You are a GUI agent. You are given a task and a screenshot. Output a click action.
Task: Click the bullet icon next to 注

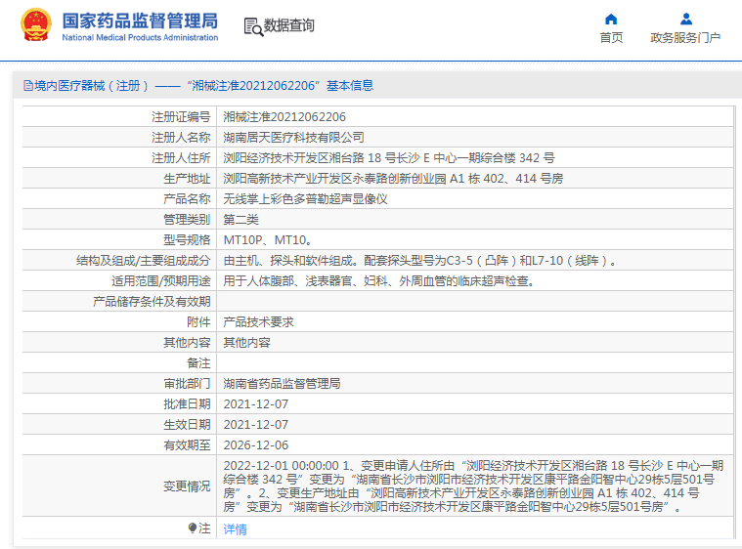(193, 528)
